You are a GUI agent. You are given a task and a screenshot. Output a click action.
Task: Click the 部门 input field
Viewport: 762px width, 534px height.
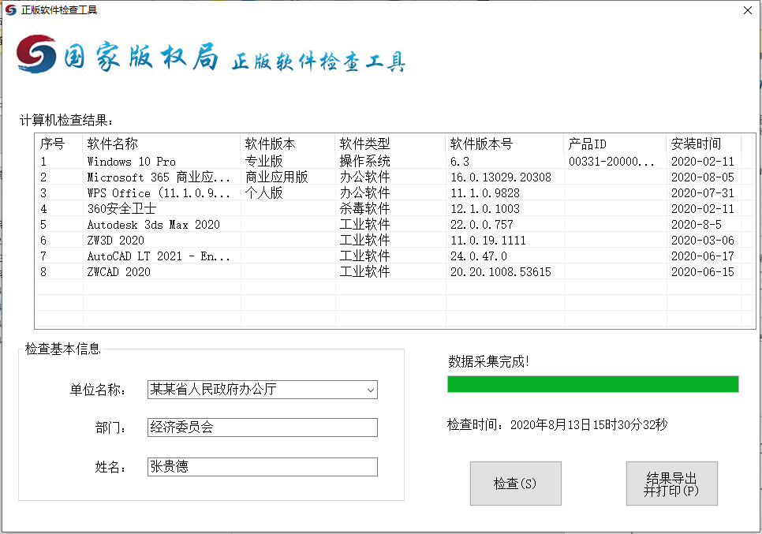[262, 428]
